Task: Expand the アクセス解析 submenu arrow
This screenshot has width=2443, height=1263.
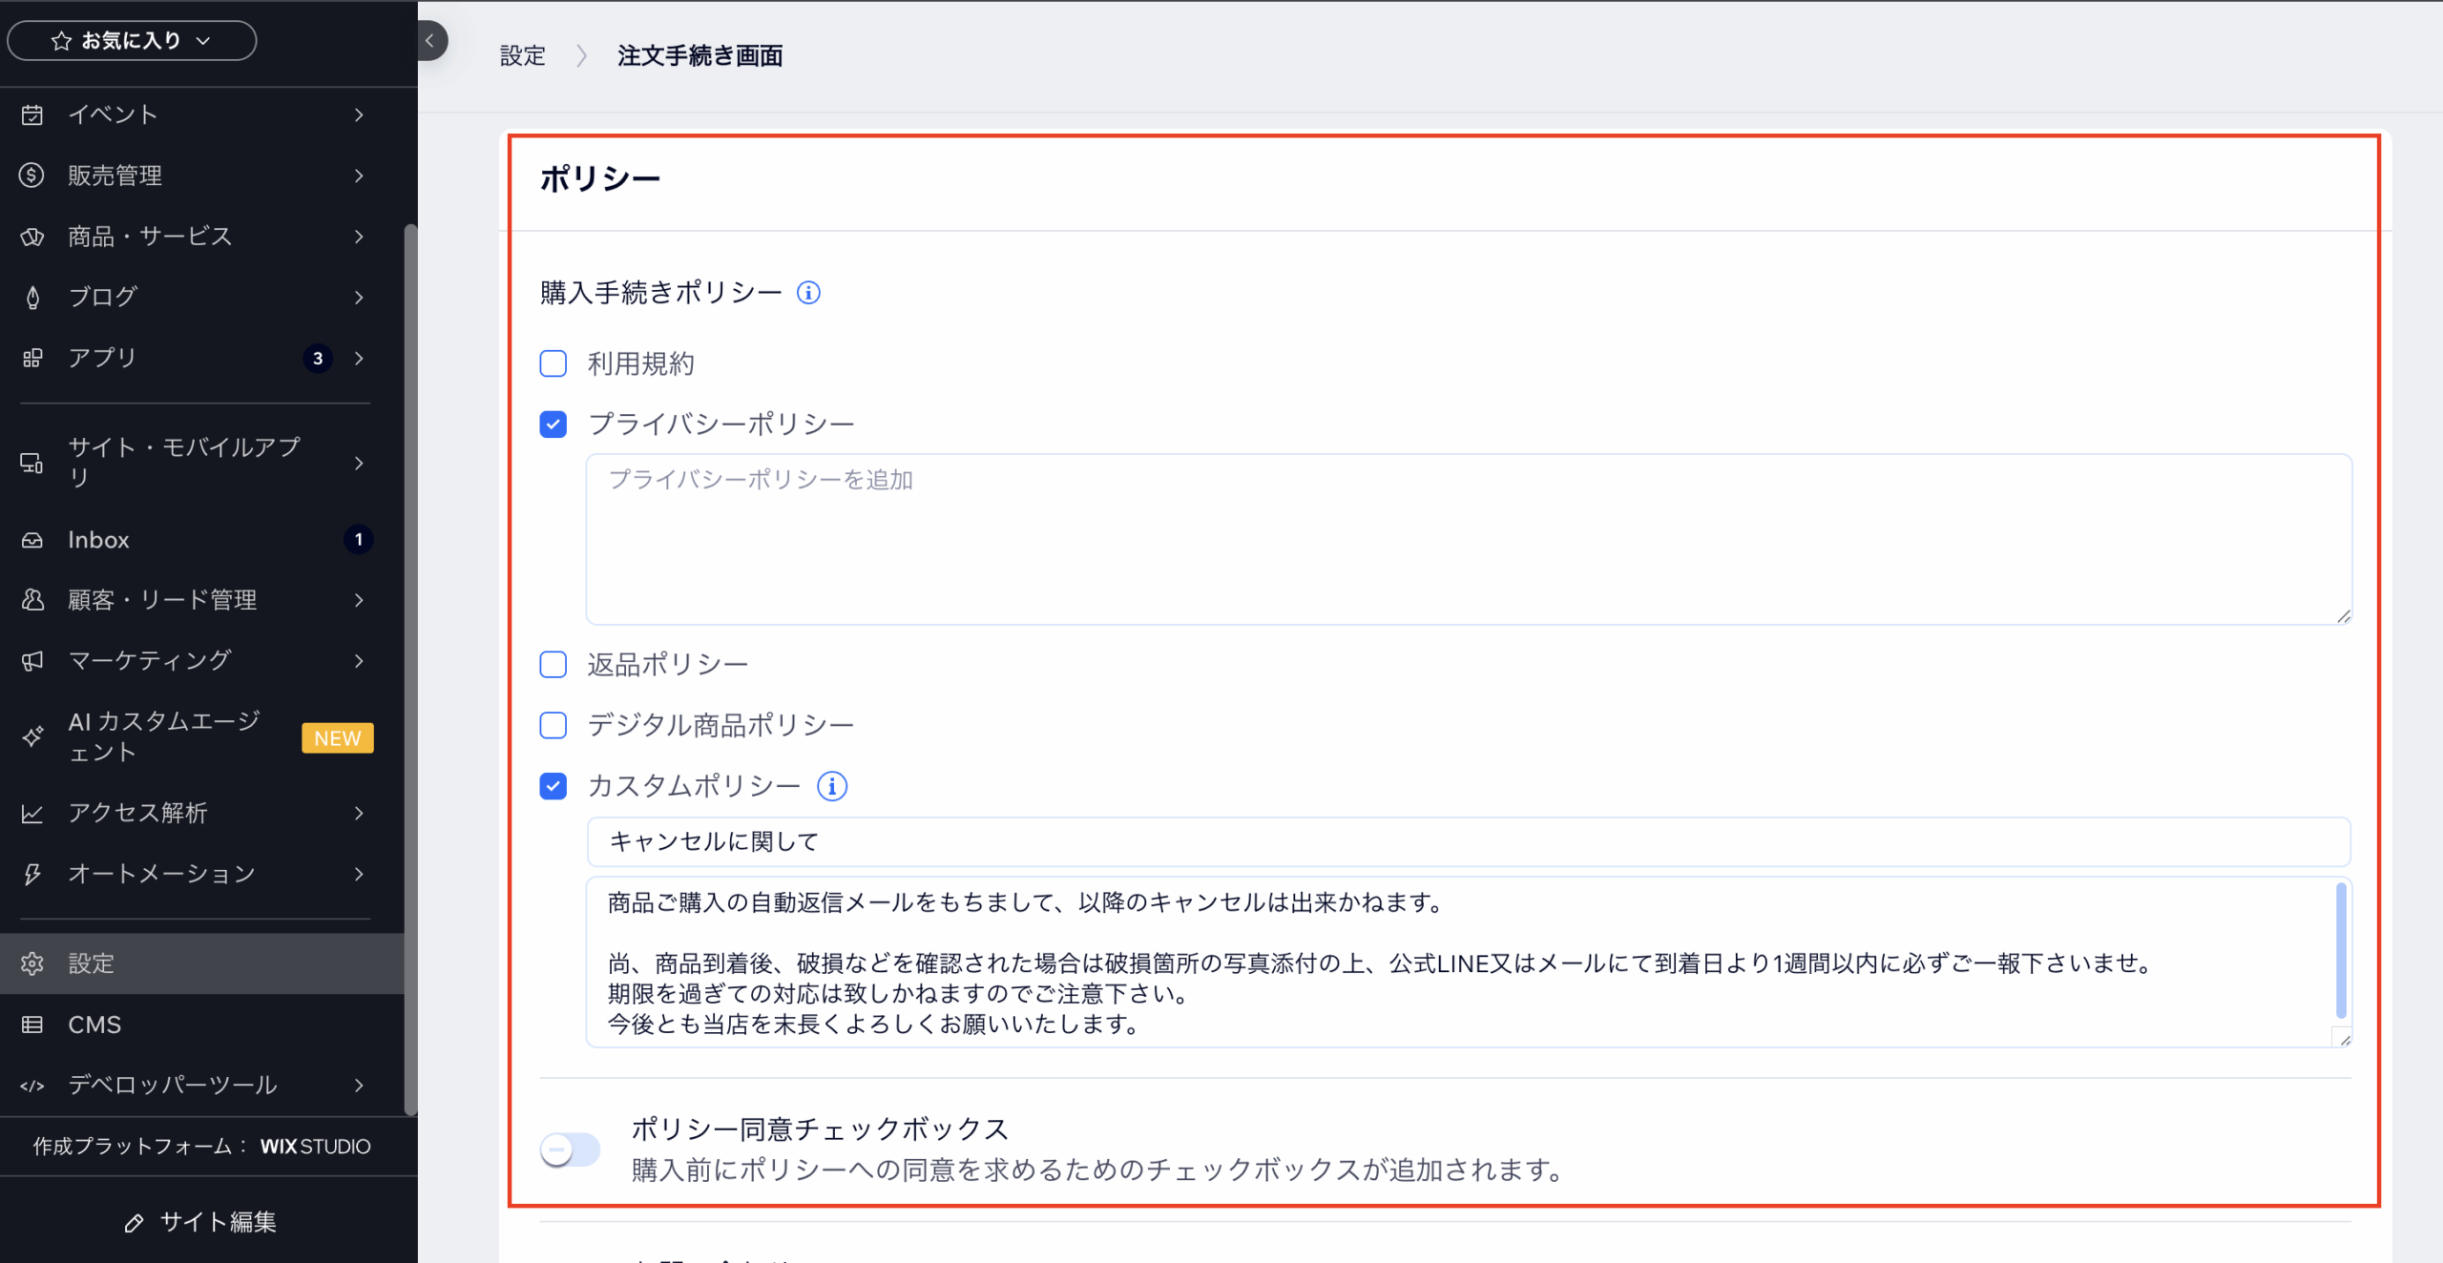Action: 359,813
